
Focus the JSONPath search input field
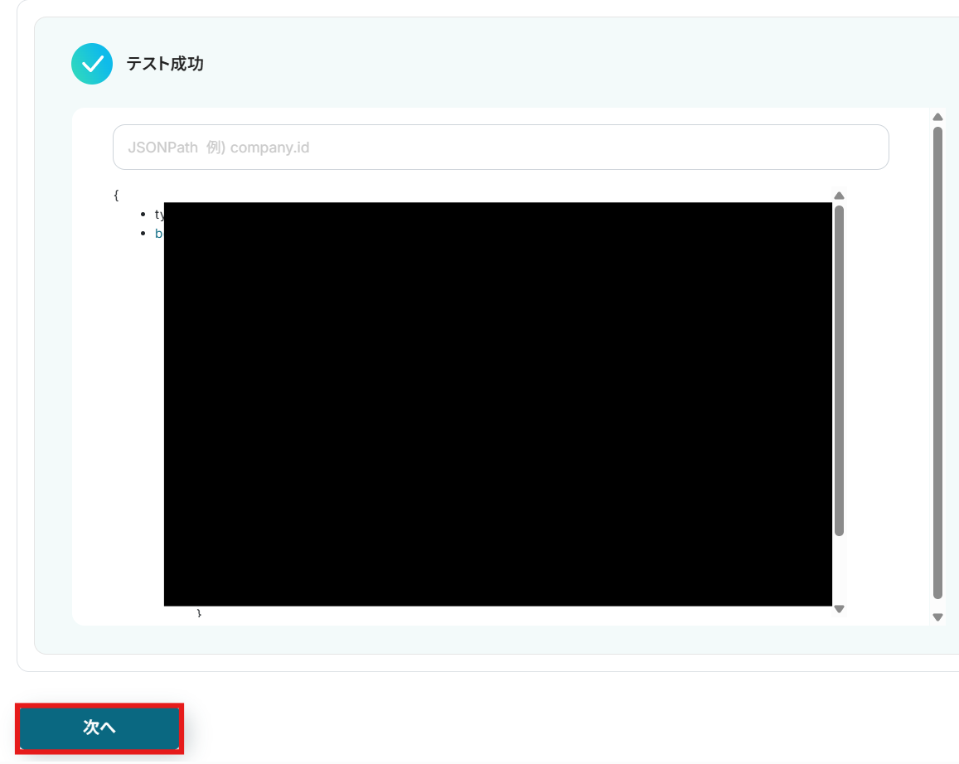501,147
